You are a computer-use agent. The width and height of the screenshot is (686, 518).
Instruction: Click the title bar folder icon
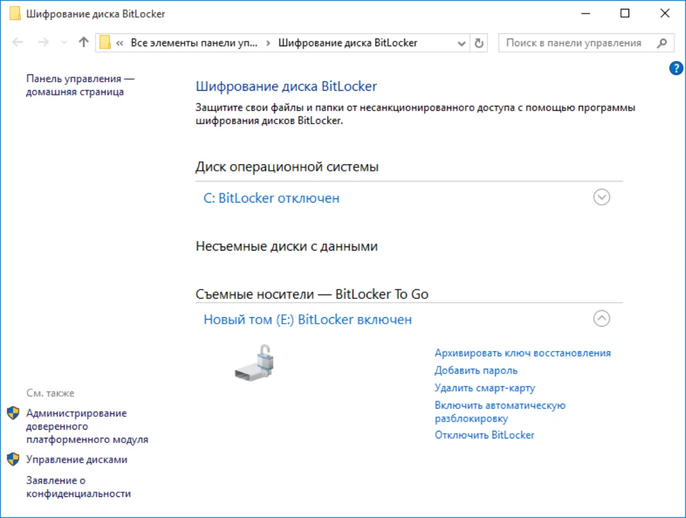(x=15, y=13)
